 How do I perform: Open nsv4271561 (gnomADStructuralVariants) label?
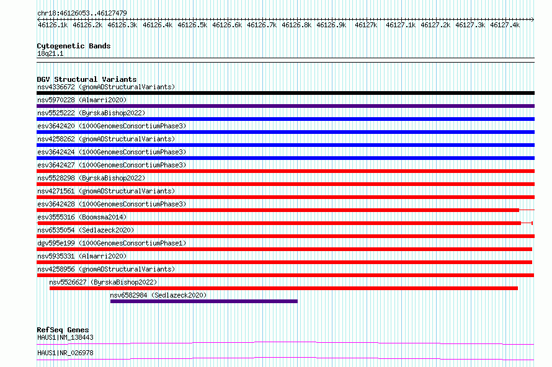pyautogui.click(x=106, y=191)
